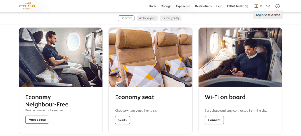Select the On board filter
The width and height of the screenshot is (301, 136).
click(126, 18)
